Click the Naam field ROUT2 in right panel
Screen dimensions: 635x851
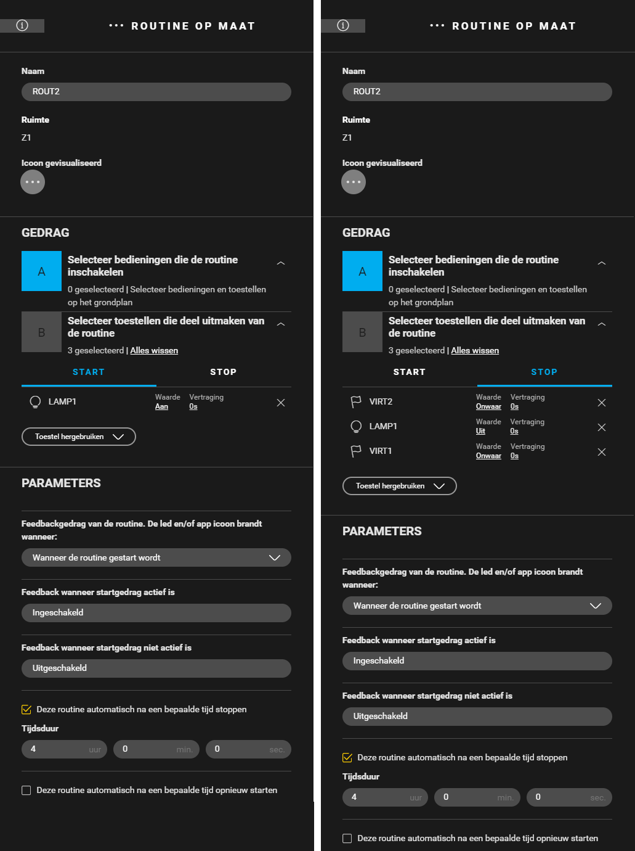(477, 91)
